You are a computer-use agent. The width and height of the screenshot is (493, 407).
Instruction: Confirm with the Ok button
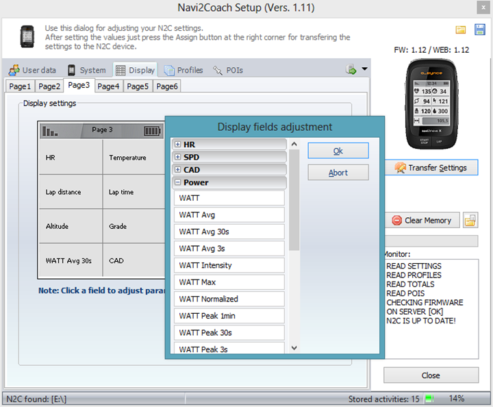(x=338, y=151)
